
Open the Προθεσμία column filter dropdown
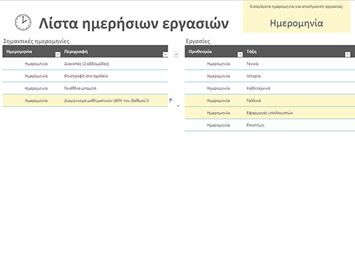pos(240,55)
